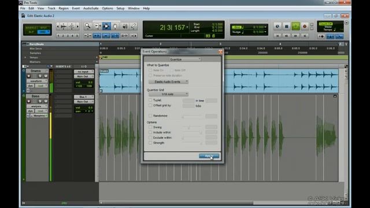Image resolution: width=370 pixels, height=208 pixels.
Task: Solo the Drums track
Action: click(40, 76)
